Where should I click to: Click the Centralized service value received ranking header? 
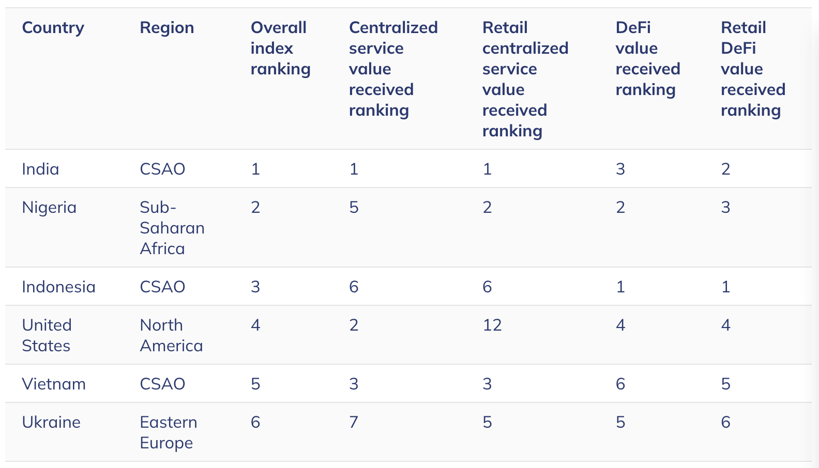[x=393, y=69]
